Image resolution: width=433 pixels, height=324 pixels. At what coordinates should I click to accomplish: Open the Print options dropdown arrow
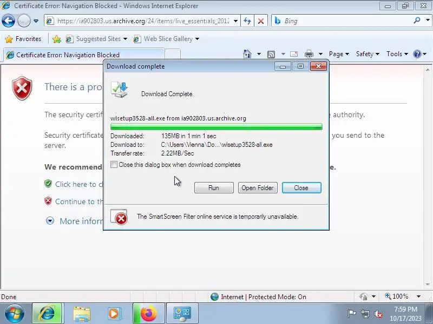tap(320, 54)
